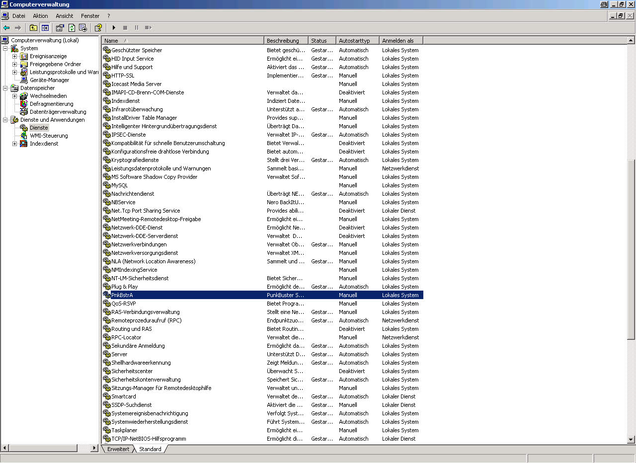Open the Aktion menu
Viewport: 636px width, 463px height.
pyautogui.click(x=40, y=16)
